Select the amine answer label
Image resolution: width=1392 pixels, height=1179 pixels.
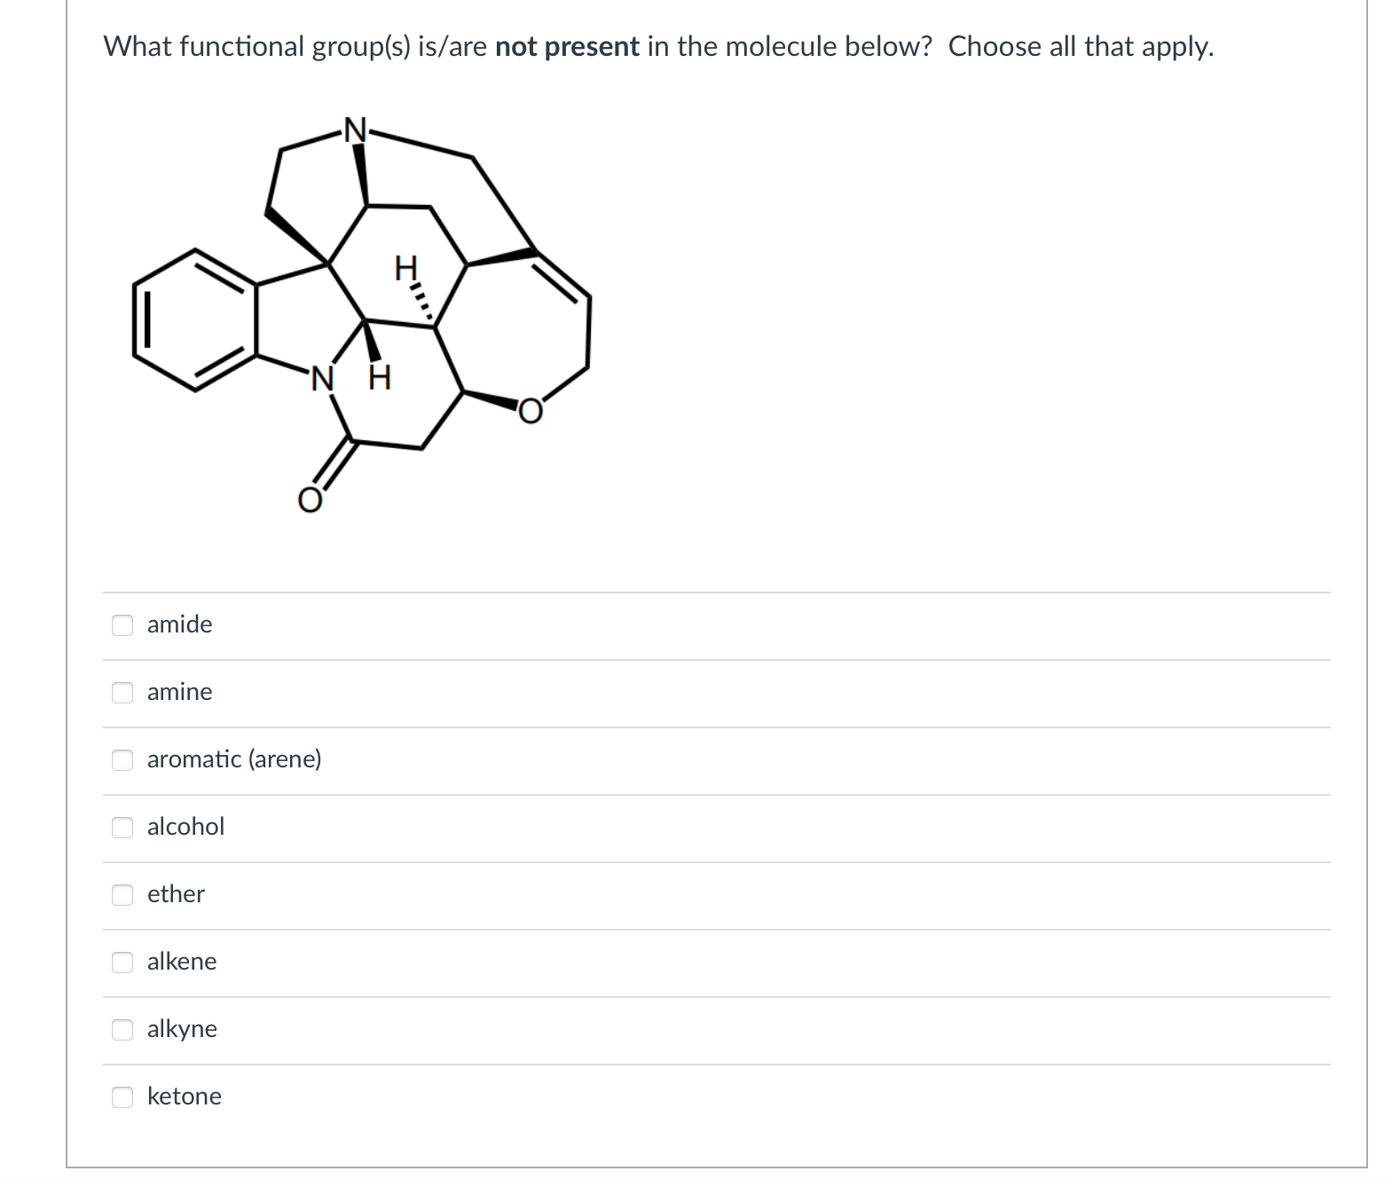point(180,694)
